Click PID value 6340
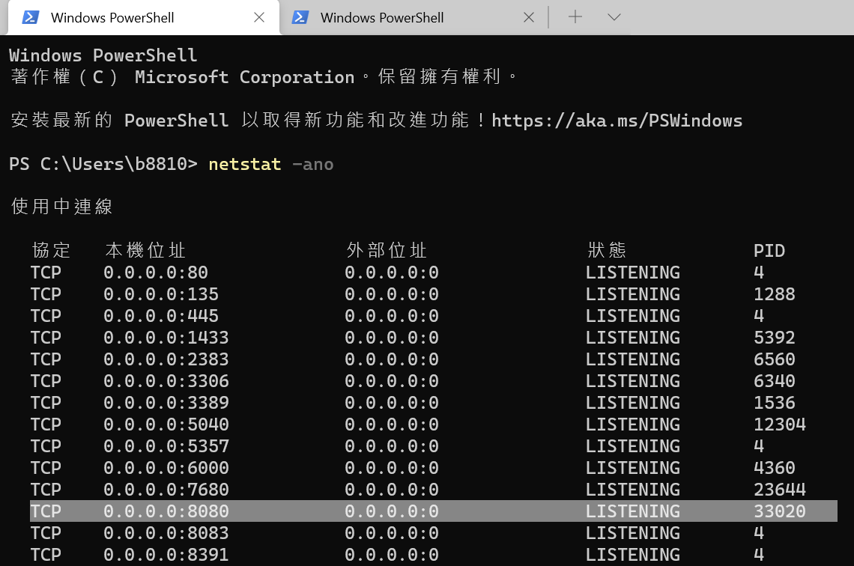 [774, 381]
